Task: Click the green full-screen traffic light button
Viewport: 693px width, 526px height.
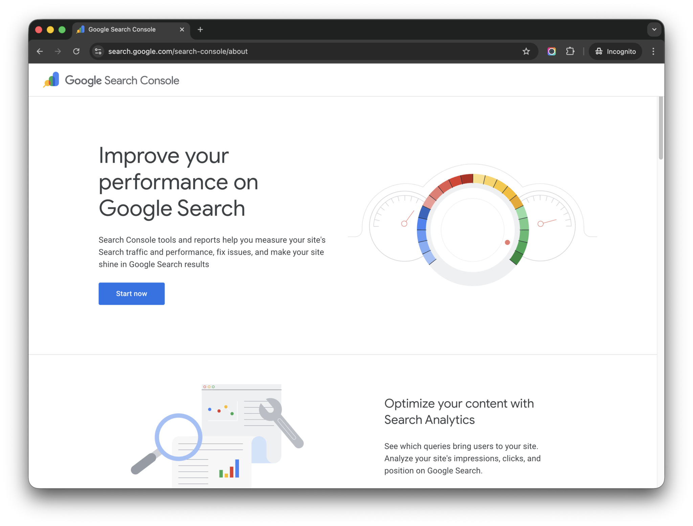Action: coord(62,29)
